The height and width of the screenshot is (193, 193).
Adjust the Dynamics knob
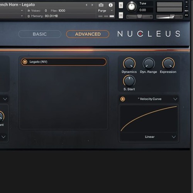click(129, 64)
